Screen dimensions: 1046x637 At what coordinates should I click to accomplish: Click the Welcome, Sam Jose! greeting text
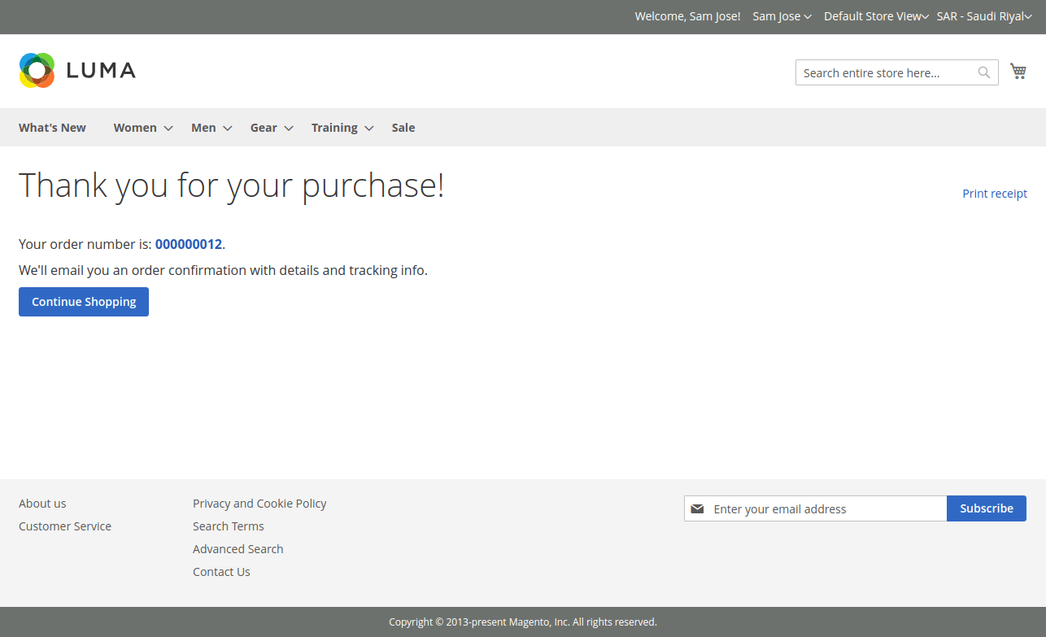tap(687, 16)
